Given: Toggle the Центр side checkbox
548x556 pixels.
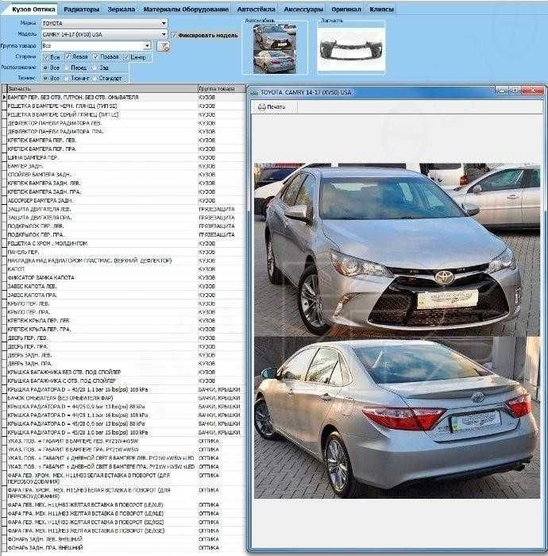Looking at the screenshot, I should (125, 57).
